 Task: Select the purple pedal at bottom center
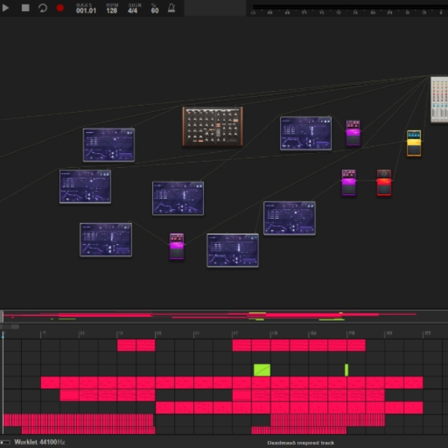pos(176,246)
